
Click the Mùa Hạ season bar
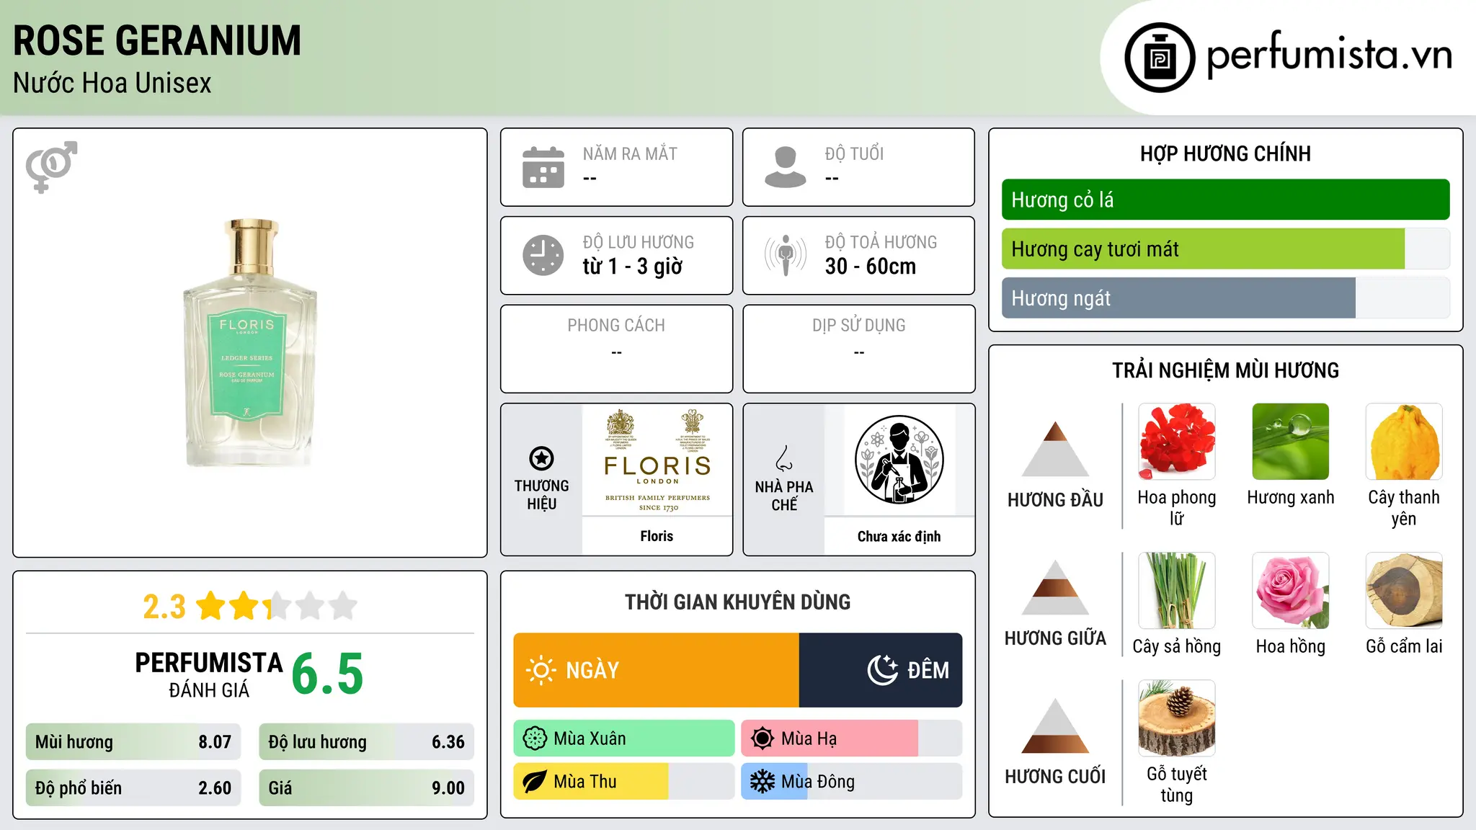tap(851, 738)
